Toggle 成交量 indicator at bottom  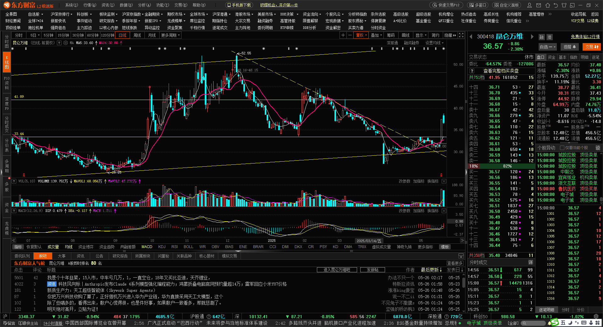[x=53, y=247]
